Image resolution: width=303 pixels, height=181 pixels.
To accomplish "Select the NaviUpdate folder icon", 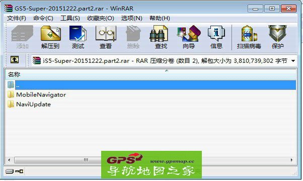I will (11, 104).
